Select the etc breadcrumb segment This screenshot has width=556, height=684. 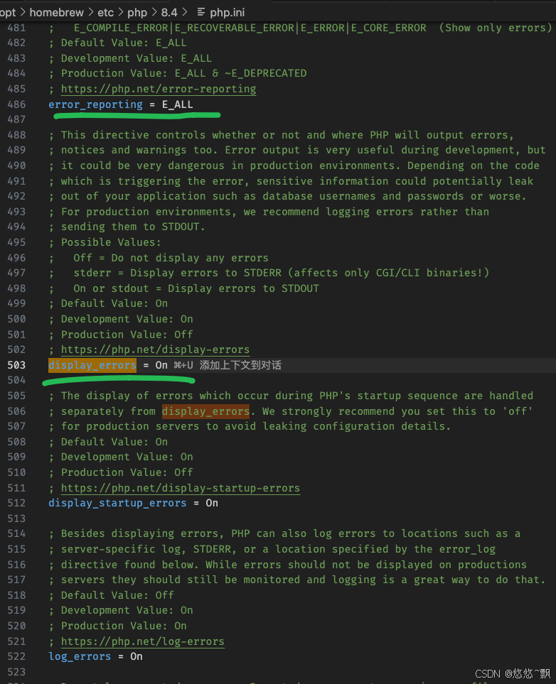106,13
